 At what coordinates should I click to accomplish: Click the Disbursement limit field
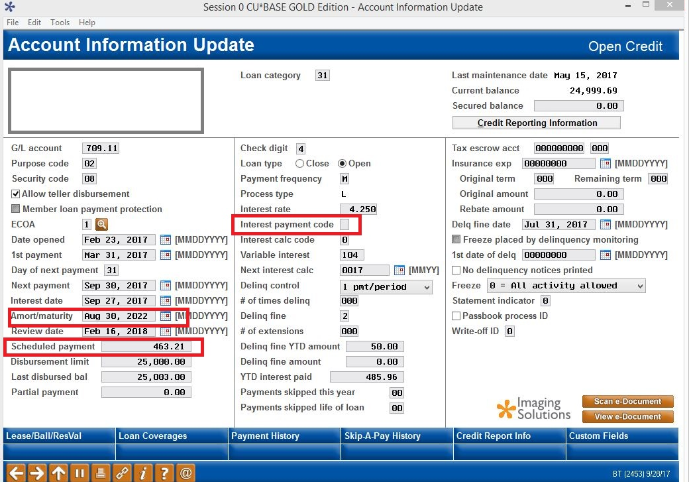(x=146, y=362)
